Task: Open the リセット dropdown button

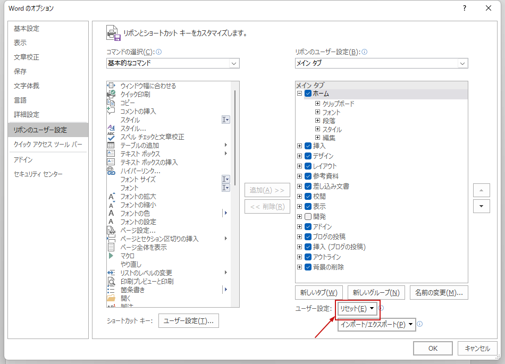Action: tap(357, 309)
